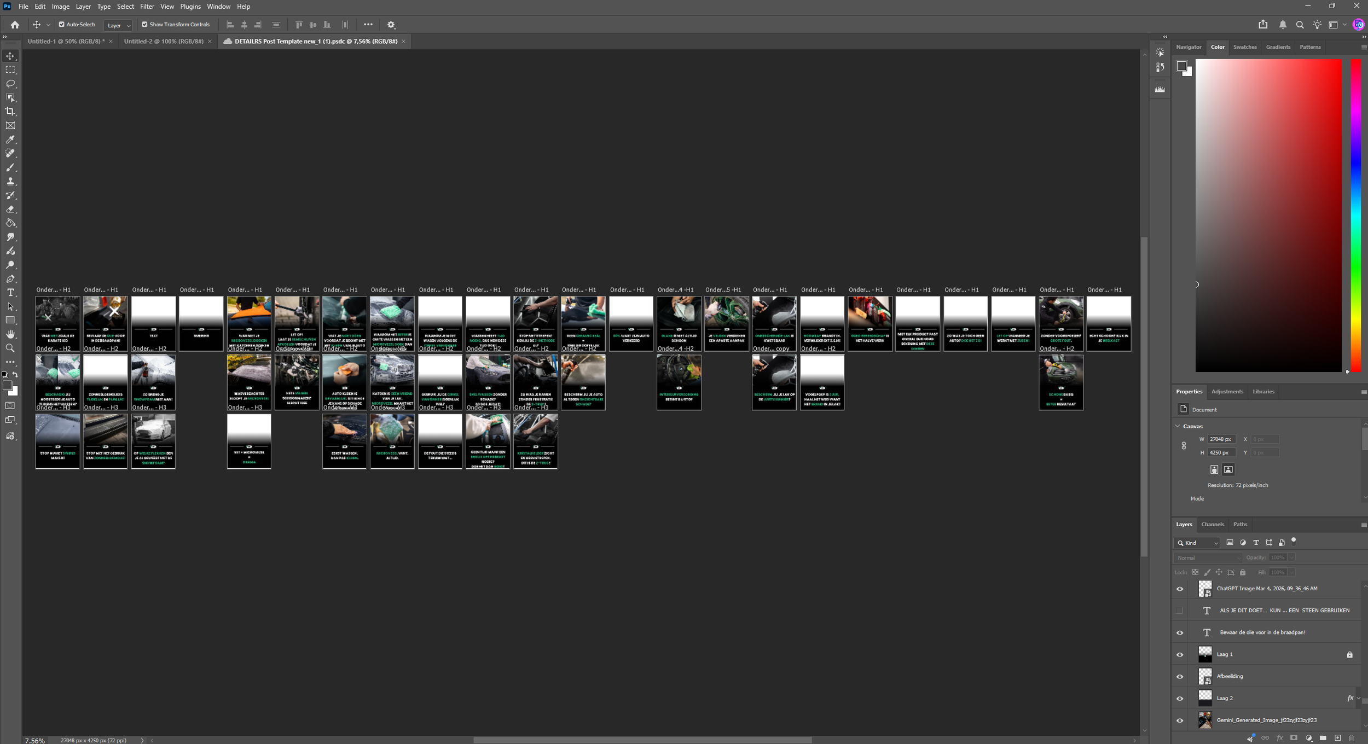Switch to the Channels tab

1213,525
